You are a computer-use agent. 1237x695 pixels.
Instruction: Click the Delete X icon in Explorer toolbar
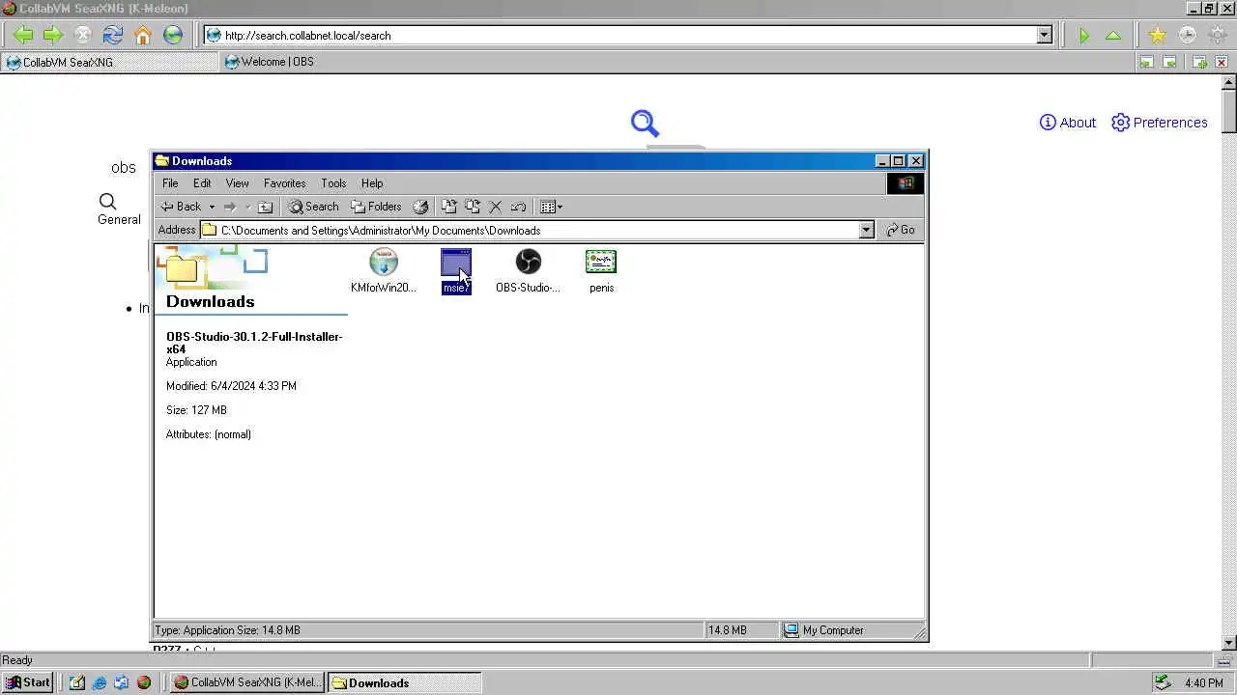click(496, 207)
